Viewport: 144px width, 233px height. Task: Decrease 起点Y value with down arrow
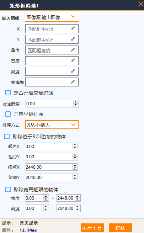75,158
